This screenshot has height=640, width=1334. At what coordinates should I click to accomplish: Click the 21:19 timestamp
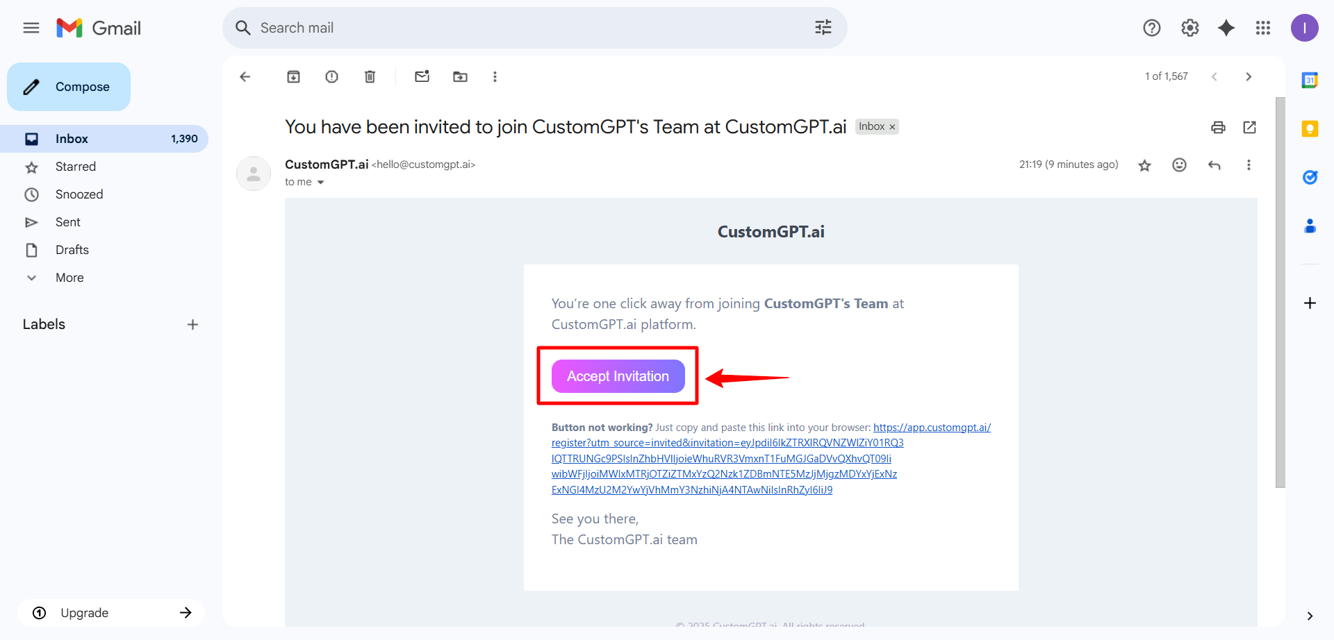[x=1069, y=165]
